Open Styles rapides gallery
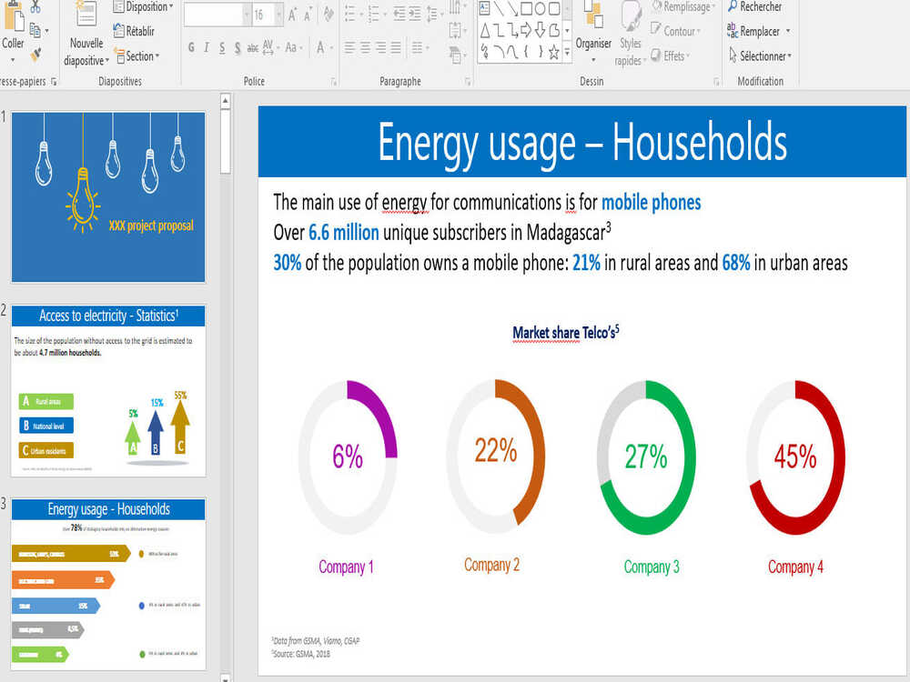The image size is (910, 682). pyautogui.click(x=631, y=34)
